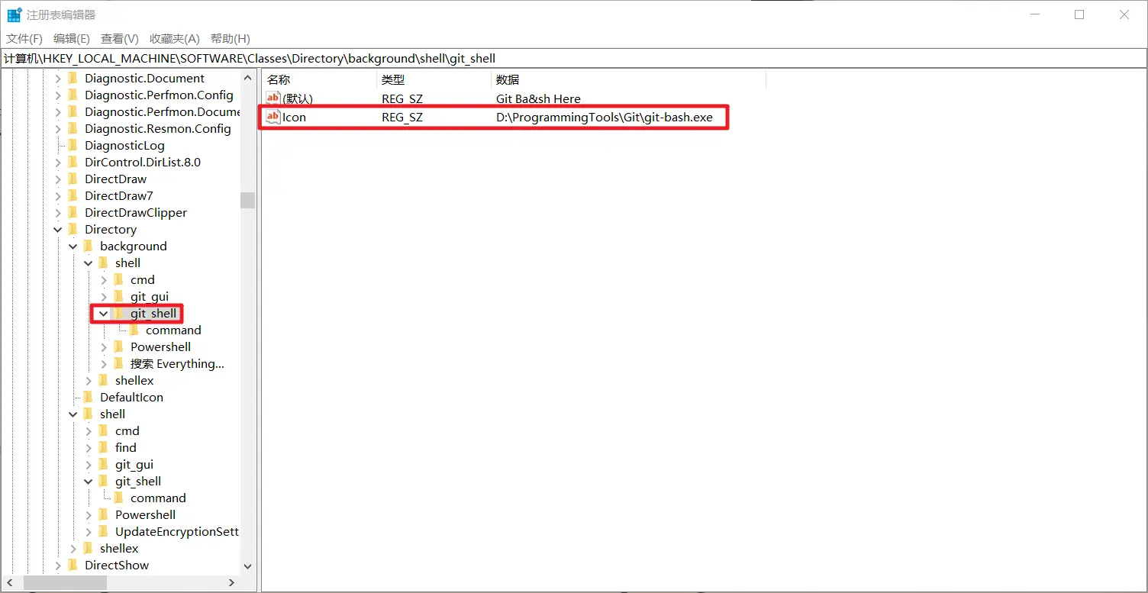Select the 'Git Ba&sh Here' data cell
The width and height of the screenshot is (1148, 593).
tap(538, 98)
